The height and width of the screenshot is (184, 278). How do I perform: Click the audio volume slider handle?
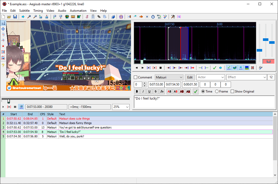click(x=272, y=42)
